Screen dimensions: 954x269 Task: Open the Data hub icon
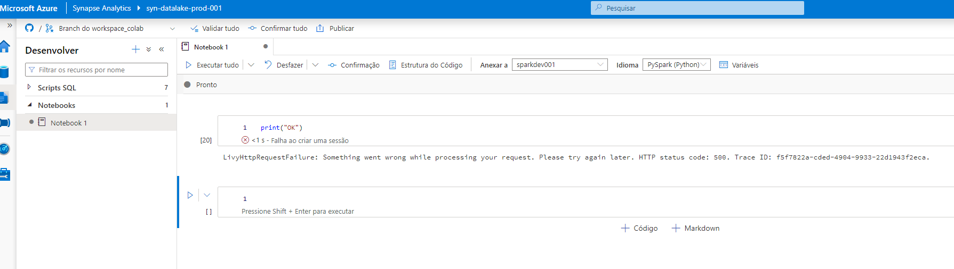[4, 72]
